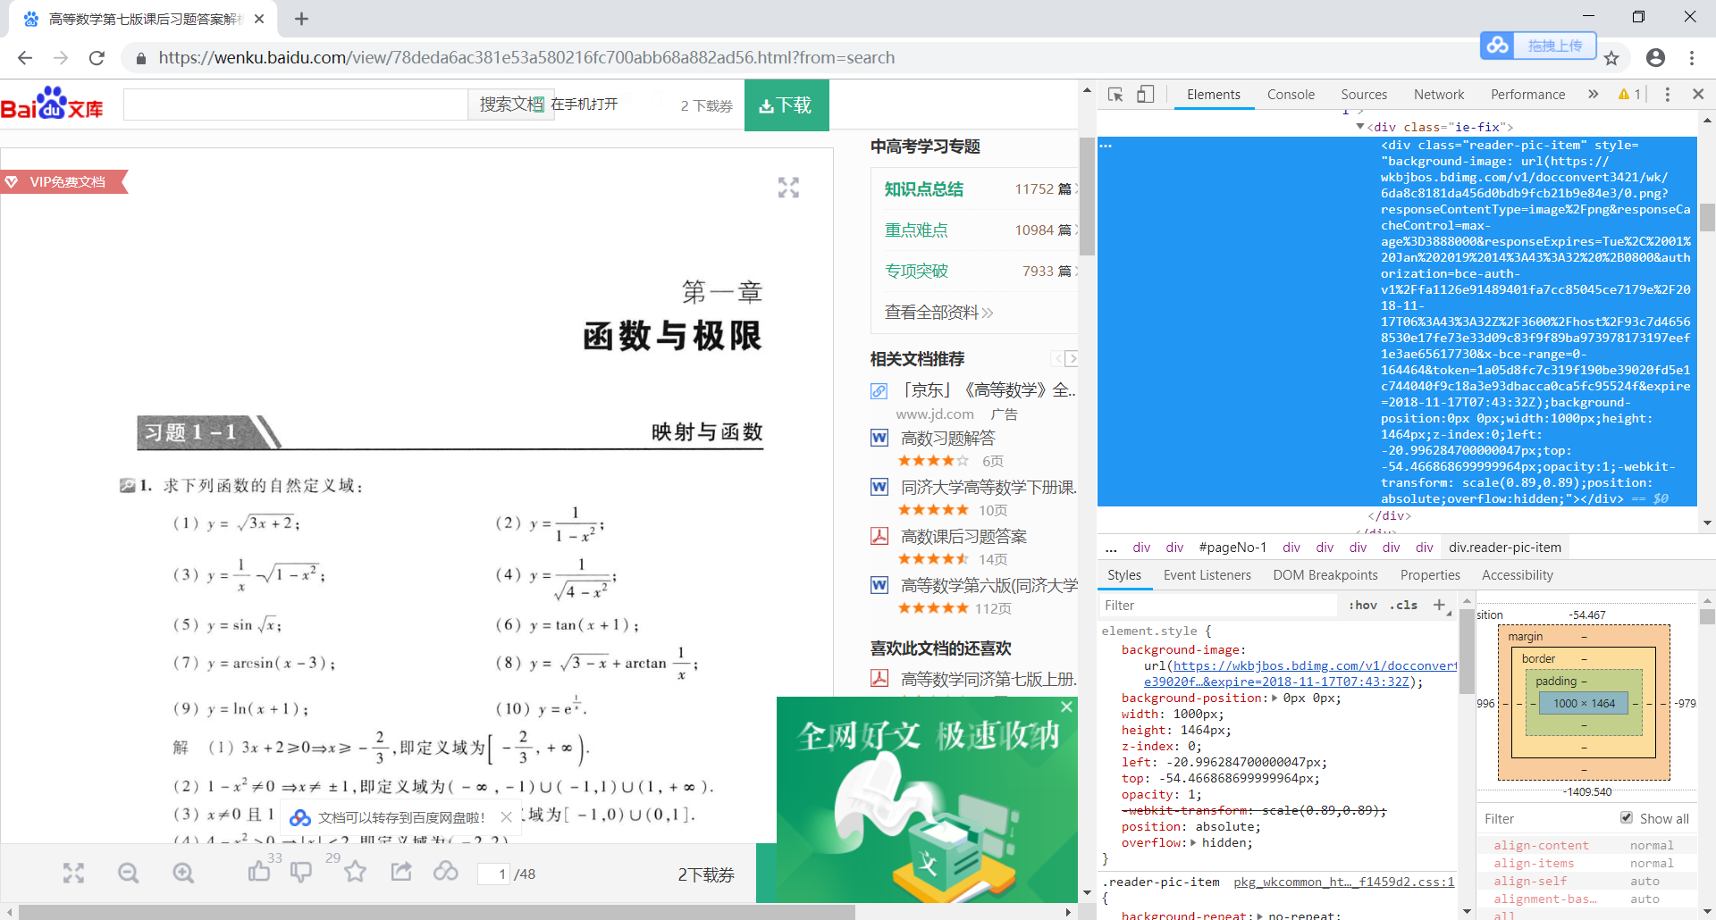Toggle the .cls class editor button
The height and width of the screenshot is (920, 1716).
(x=1404, y=605)
